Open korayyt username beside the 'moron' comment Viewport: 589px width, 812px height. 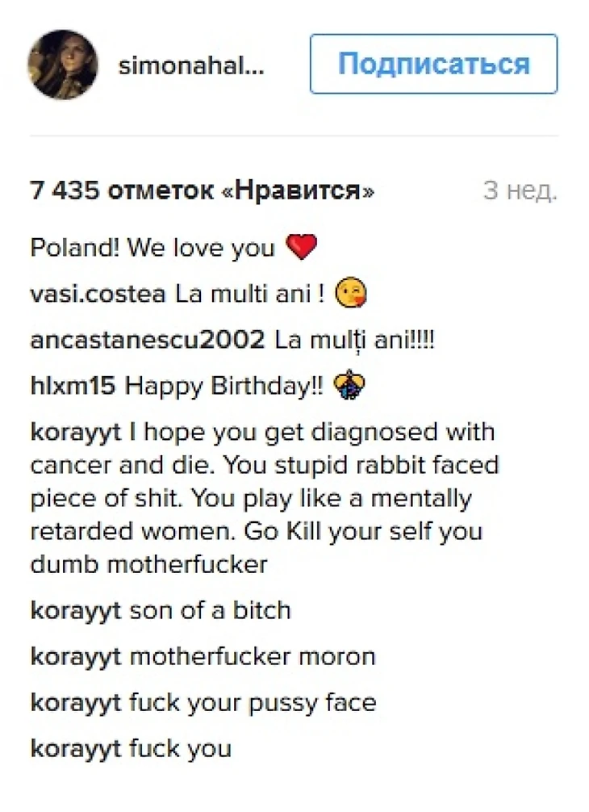tap(76, 657)
